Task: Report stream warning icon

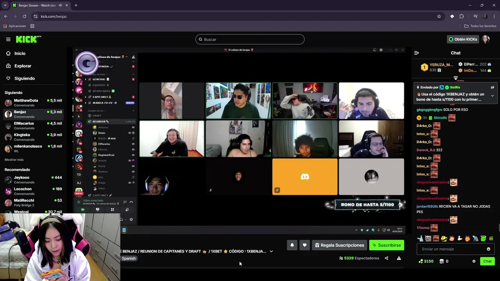Action: tap(399, 258)
